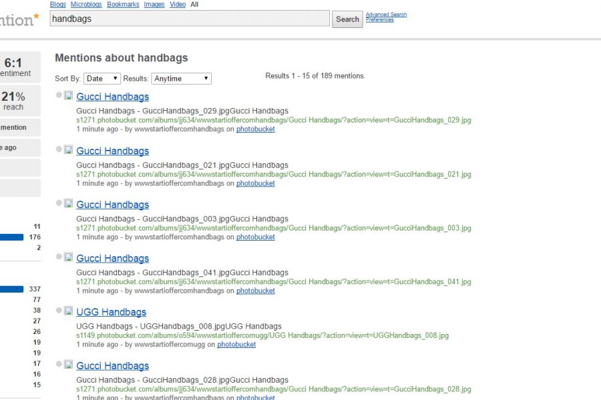Click photobucket source link under GucciHandbags_003
601x400 pixels.
coord(255,237)
